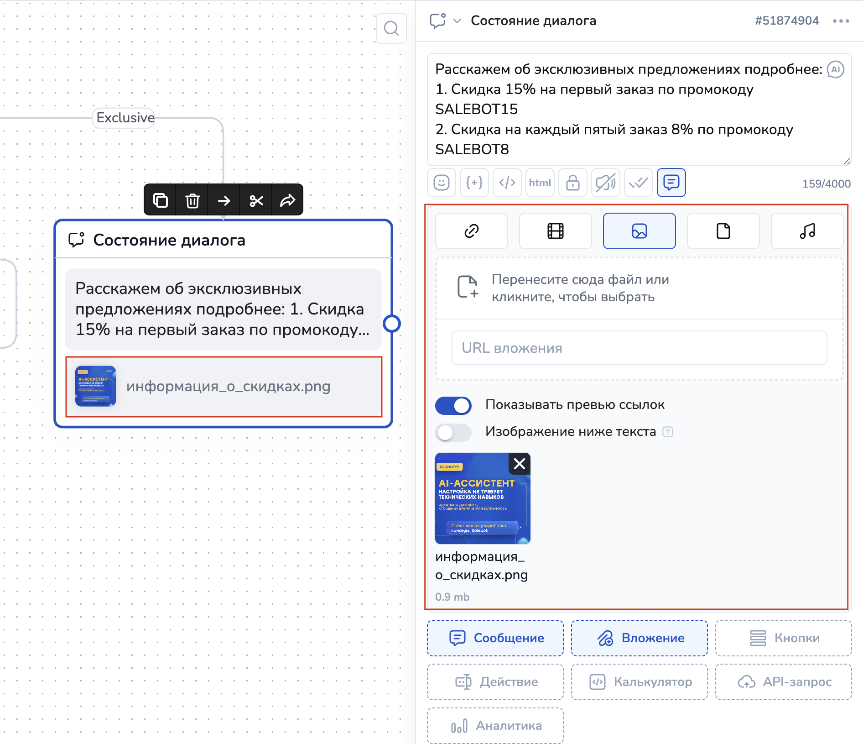
Task: Click the html formatting button
Action: [540, 183]
